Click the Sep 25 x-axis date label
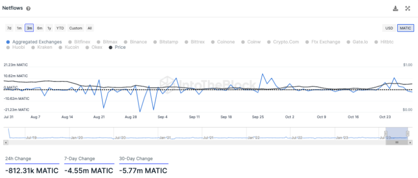Viewport: 418px width, 178px height. [258, 117]
